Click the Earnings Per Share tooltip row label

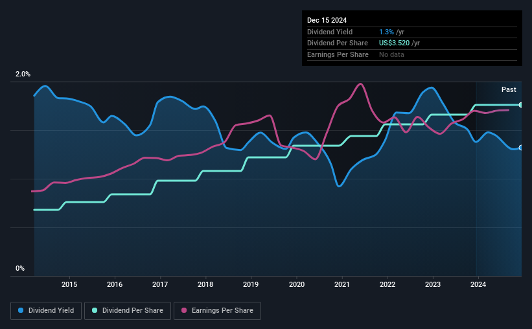pyautogui.click(x=338, y=54)
